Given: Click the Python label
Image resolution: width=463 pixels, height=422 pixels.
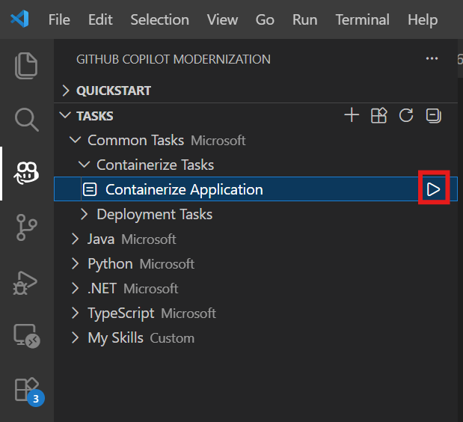Looking at the screenshot, I should (110, 263).
